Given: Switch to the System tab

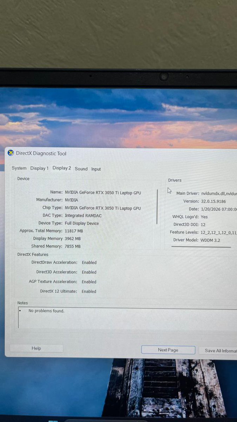Looking at the screenshot, I should [19, 168].
